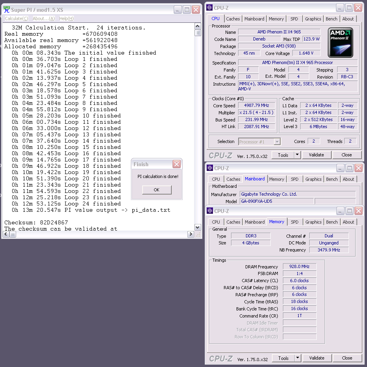Switch to Mainboard tab in top CPU-Z window
Image resolution: width=367 pixels, height=367 pixels.
coord(254,19)
